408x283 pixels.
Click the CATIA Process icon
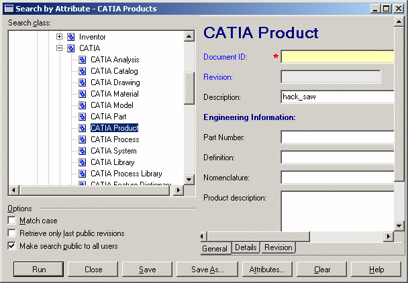pos(83,139)
